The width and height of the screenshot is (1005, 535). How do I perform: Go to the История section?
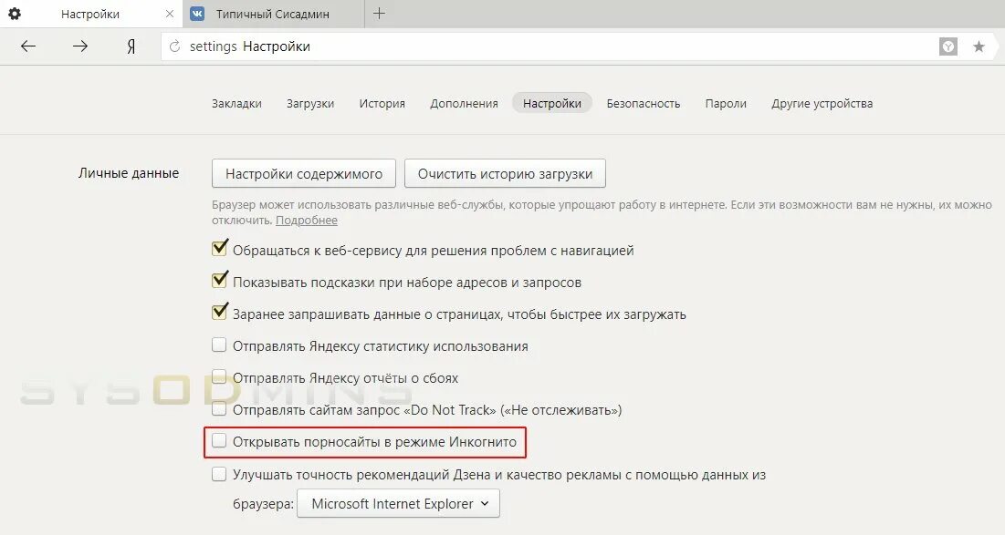[x=382, y=104]
